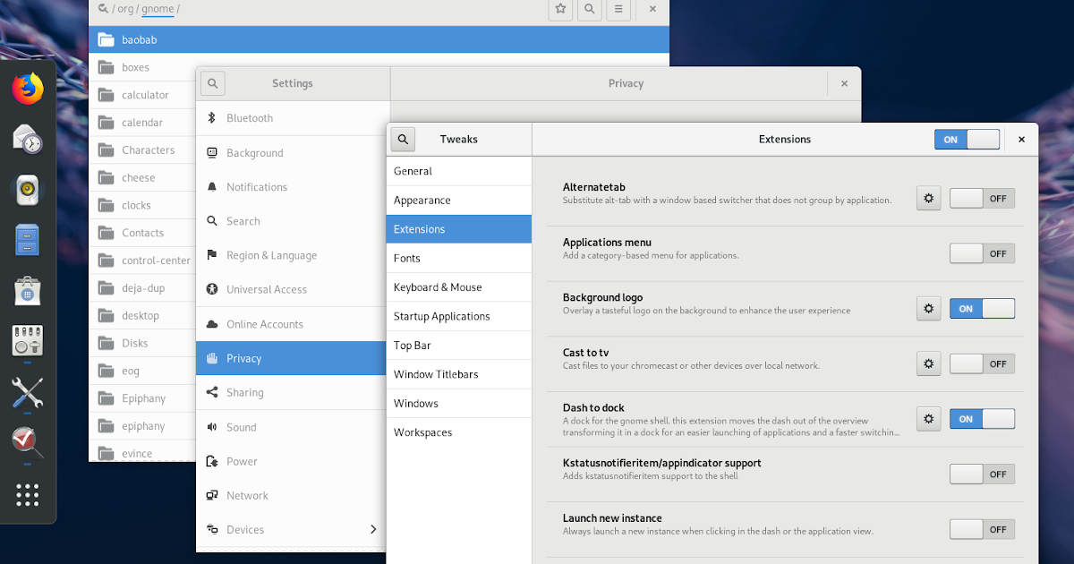This screenshot has width=1074, height=564.
Task: Select Windows in Tweaks sidebar
Action: 459,404
